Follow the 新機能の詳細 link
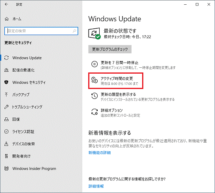The image size is (215, 193). (100, 152)
